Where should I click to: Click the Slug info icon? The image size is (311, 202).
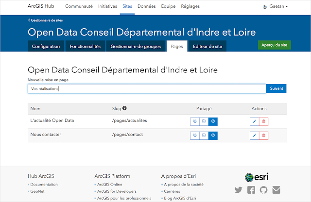pyautogui.click(x=125, y=108)
